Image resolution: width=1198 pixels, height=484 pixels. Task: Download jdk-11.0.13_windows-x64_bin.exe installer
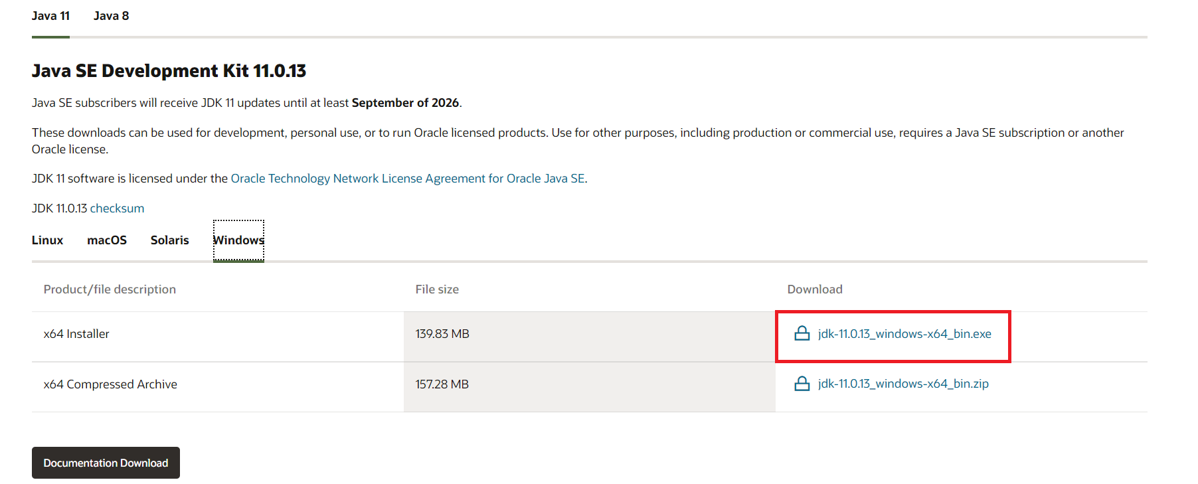(x=904, y=334)
